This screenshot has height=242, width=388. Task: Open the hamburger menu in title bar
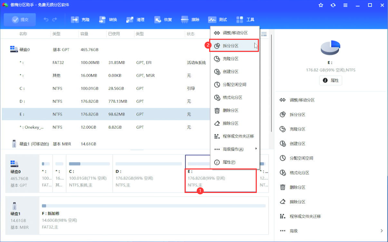coord(345,5)
